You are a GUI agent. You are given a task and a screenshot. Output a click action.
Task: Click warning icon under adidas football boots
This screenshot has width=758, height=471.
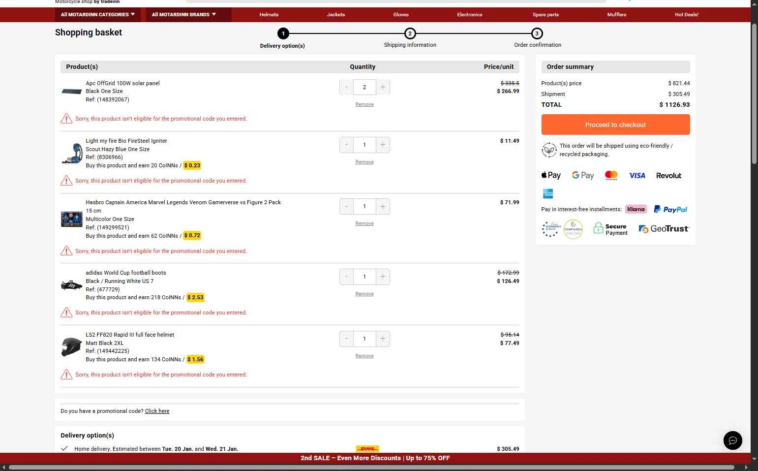pyautogui.click(x=66, y=313)
